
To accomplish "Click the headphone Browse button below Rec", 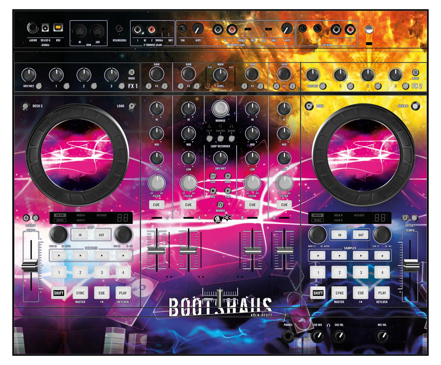I will pos(220,205).
